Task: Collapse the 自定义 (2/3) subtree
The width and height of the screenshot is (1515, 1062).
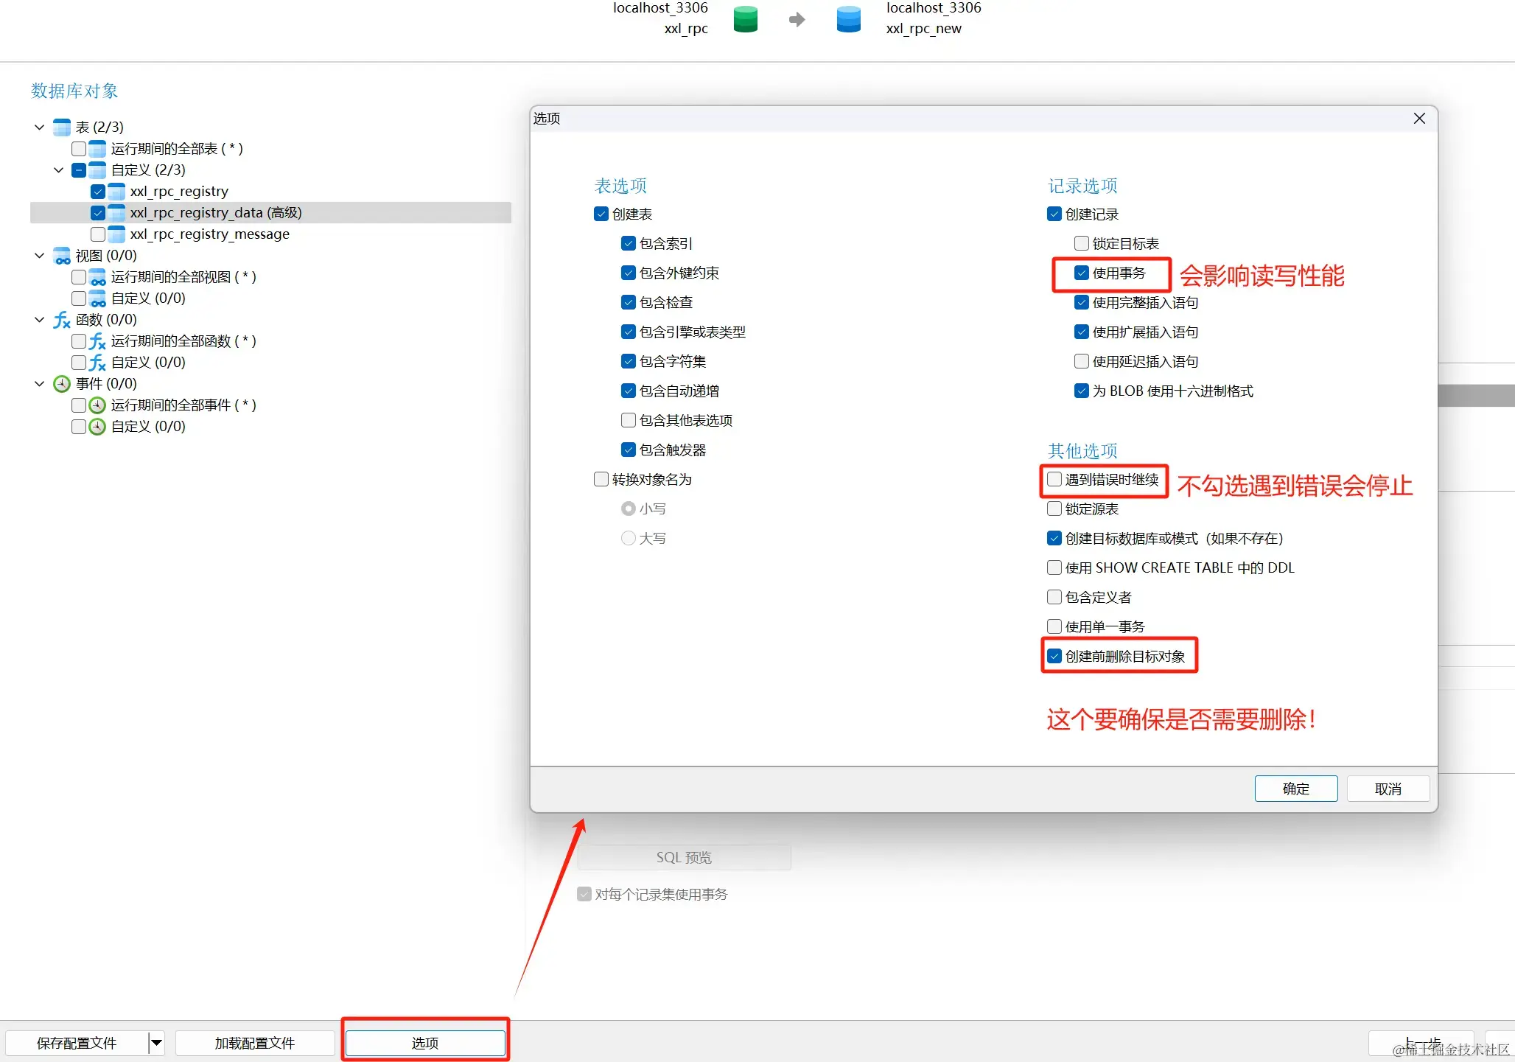Action: 58,170
